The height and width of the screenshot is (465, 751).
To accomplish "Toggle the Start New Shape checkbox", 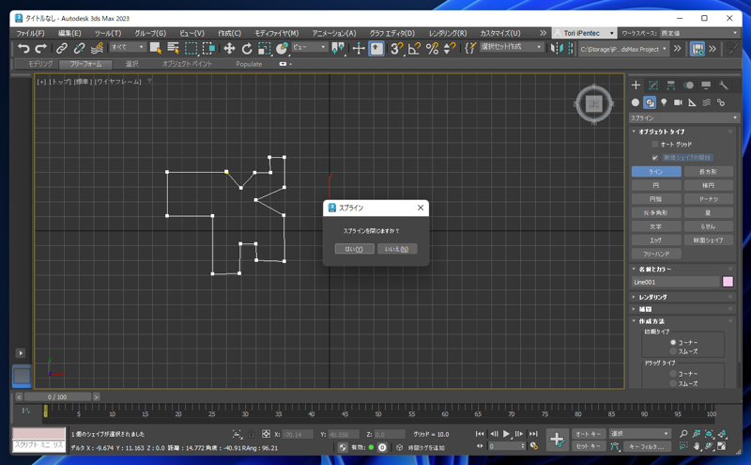I will 654,158.
